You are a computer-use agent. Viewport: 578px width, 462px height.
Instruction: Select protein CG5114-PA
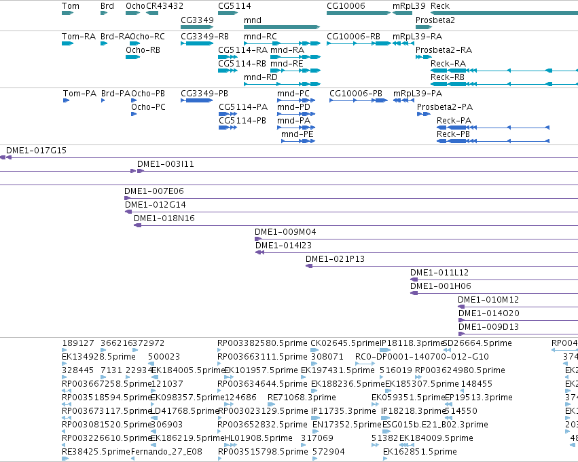tap(228, 114)
